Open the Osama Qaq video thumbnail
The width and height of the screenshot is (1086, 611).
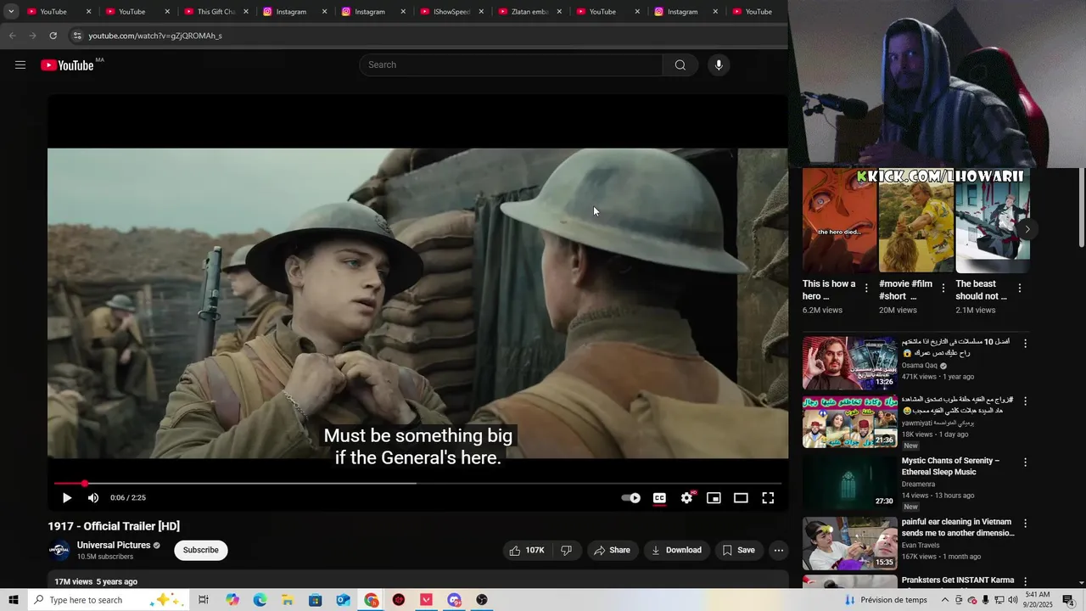pyautogui.click(x=849, y=363)
